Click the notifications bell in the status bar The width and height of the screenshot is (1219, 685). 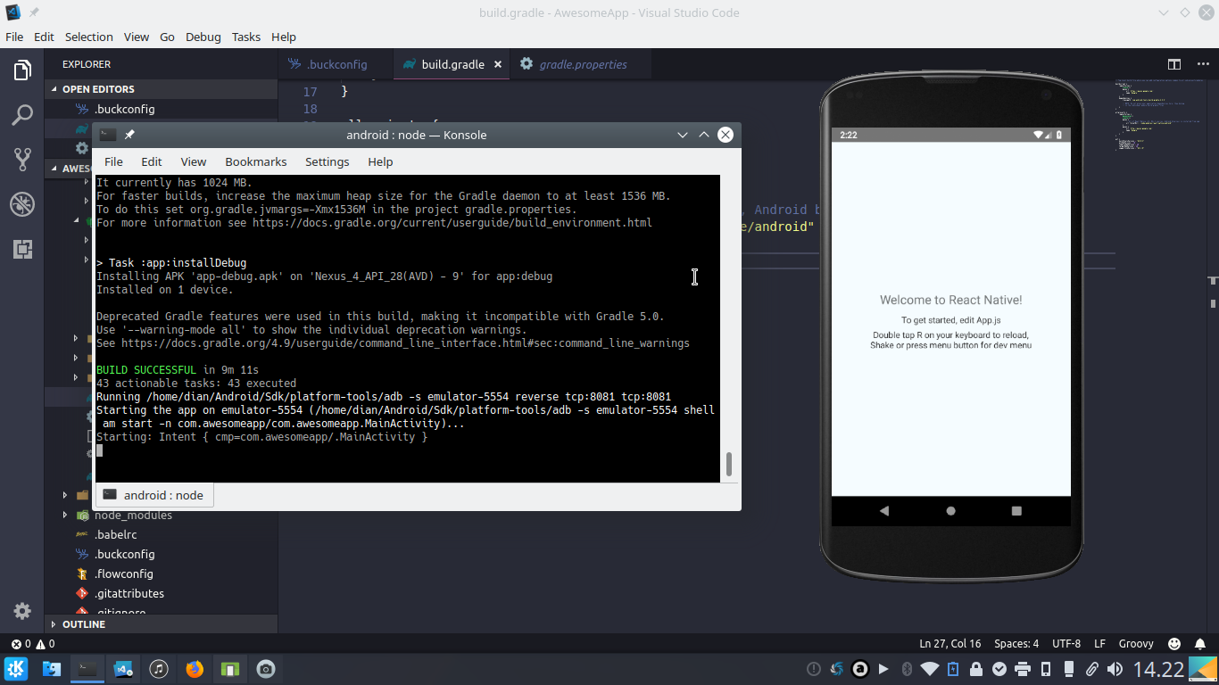(x=1199, y=643)
